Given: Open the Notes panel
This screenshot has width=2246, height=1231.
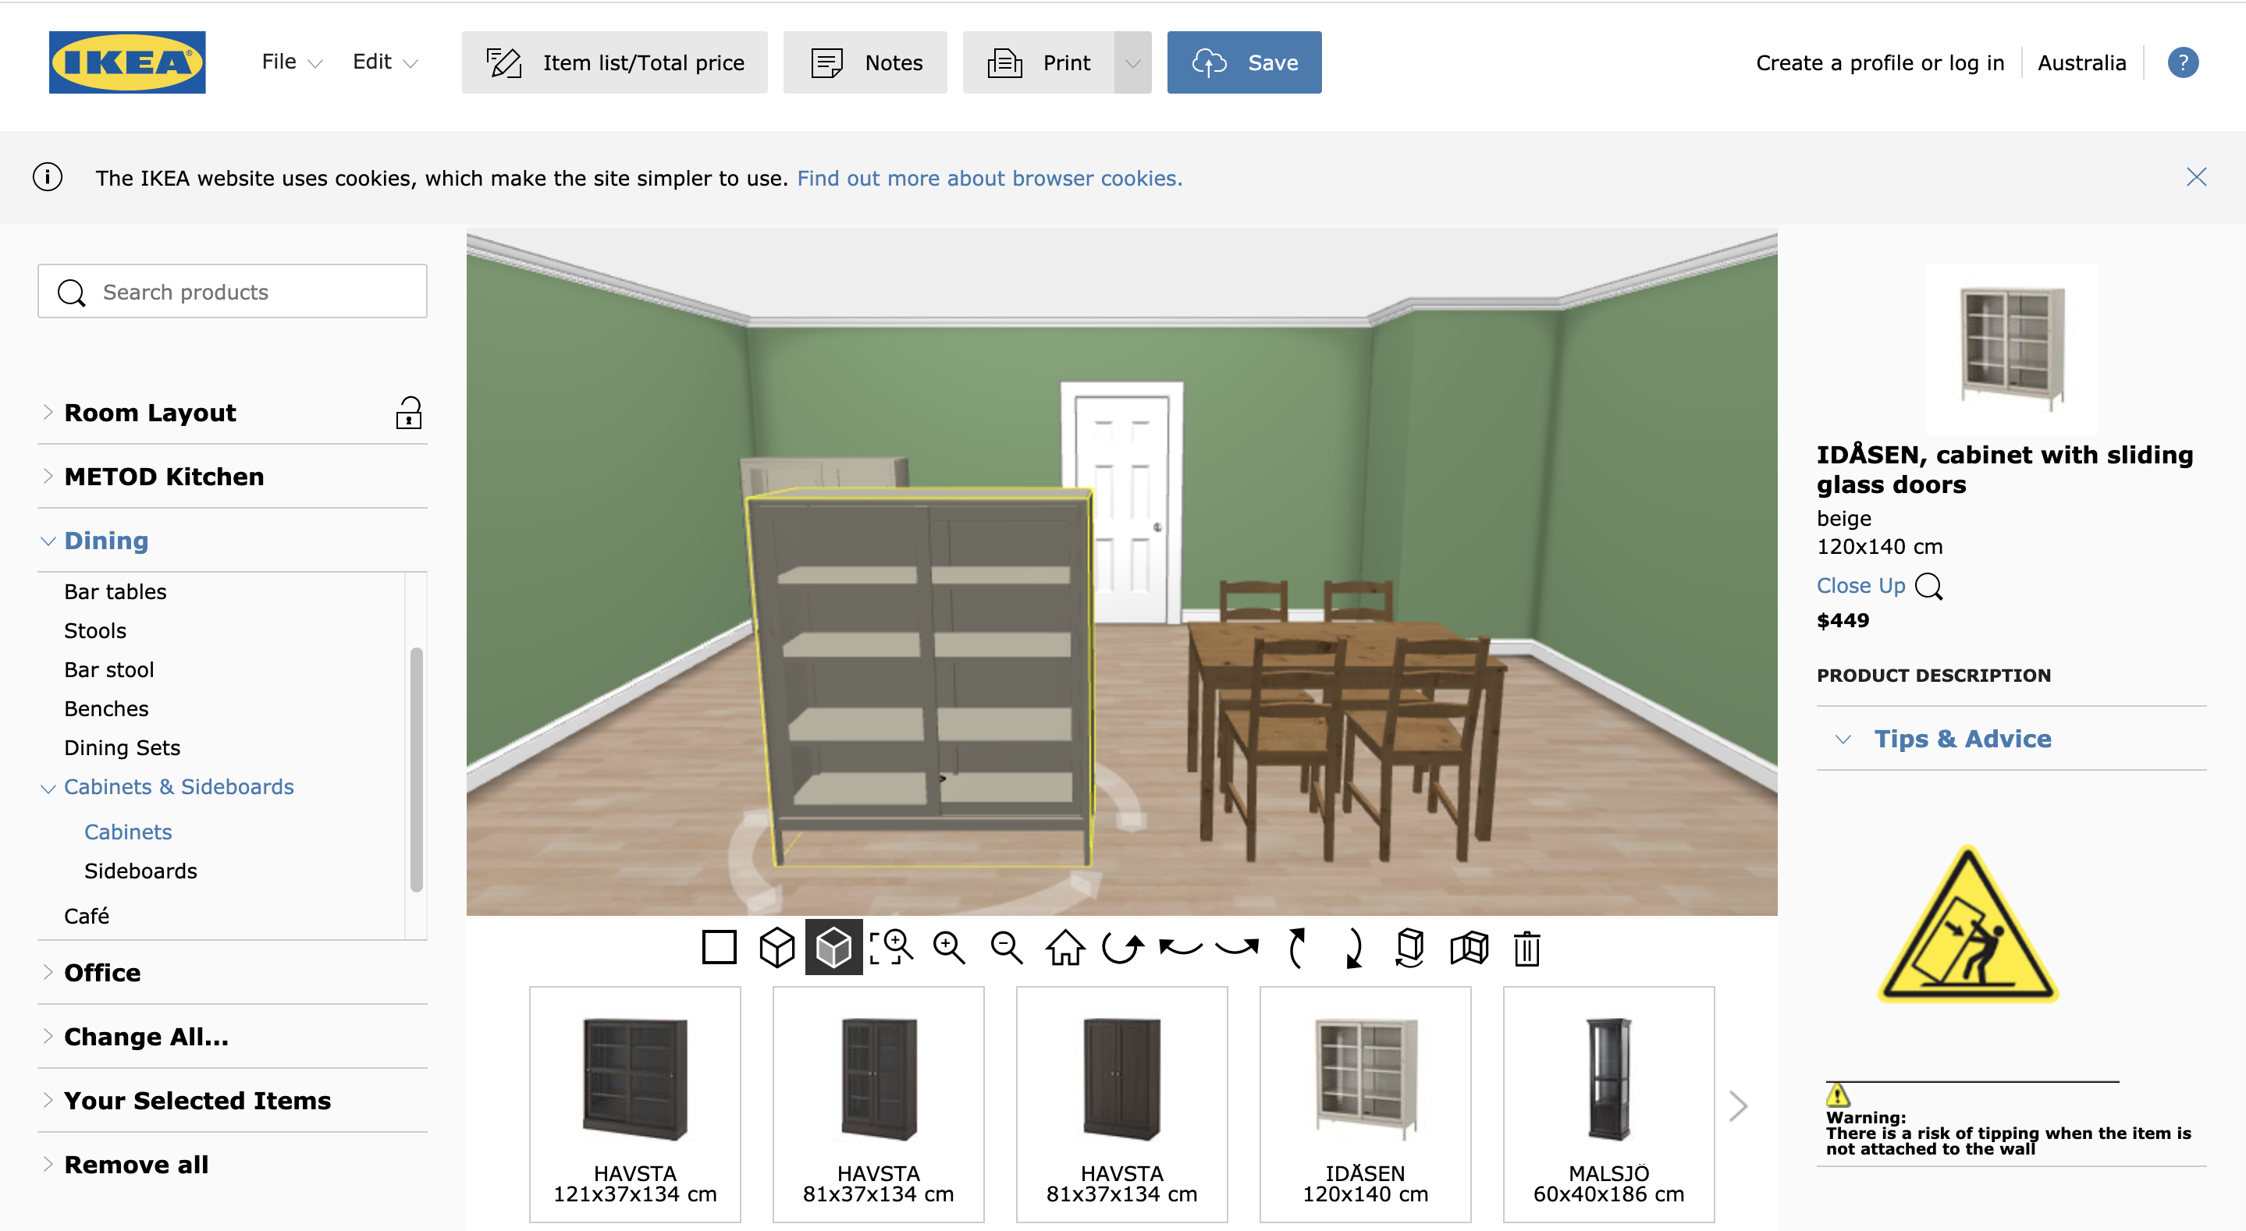Looking at the screenshot, I should 865,62.
